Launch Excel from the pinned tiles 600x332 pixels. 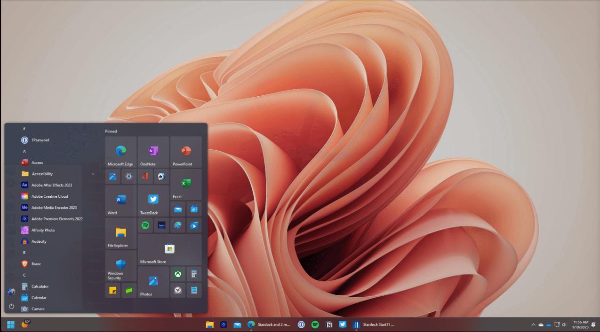[x=186, y=185]
